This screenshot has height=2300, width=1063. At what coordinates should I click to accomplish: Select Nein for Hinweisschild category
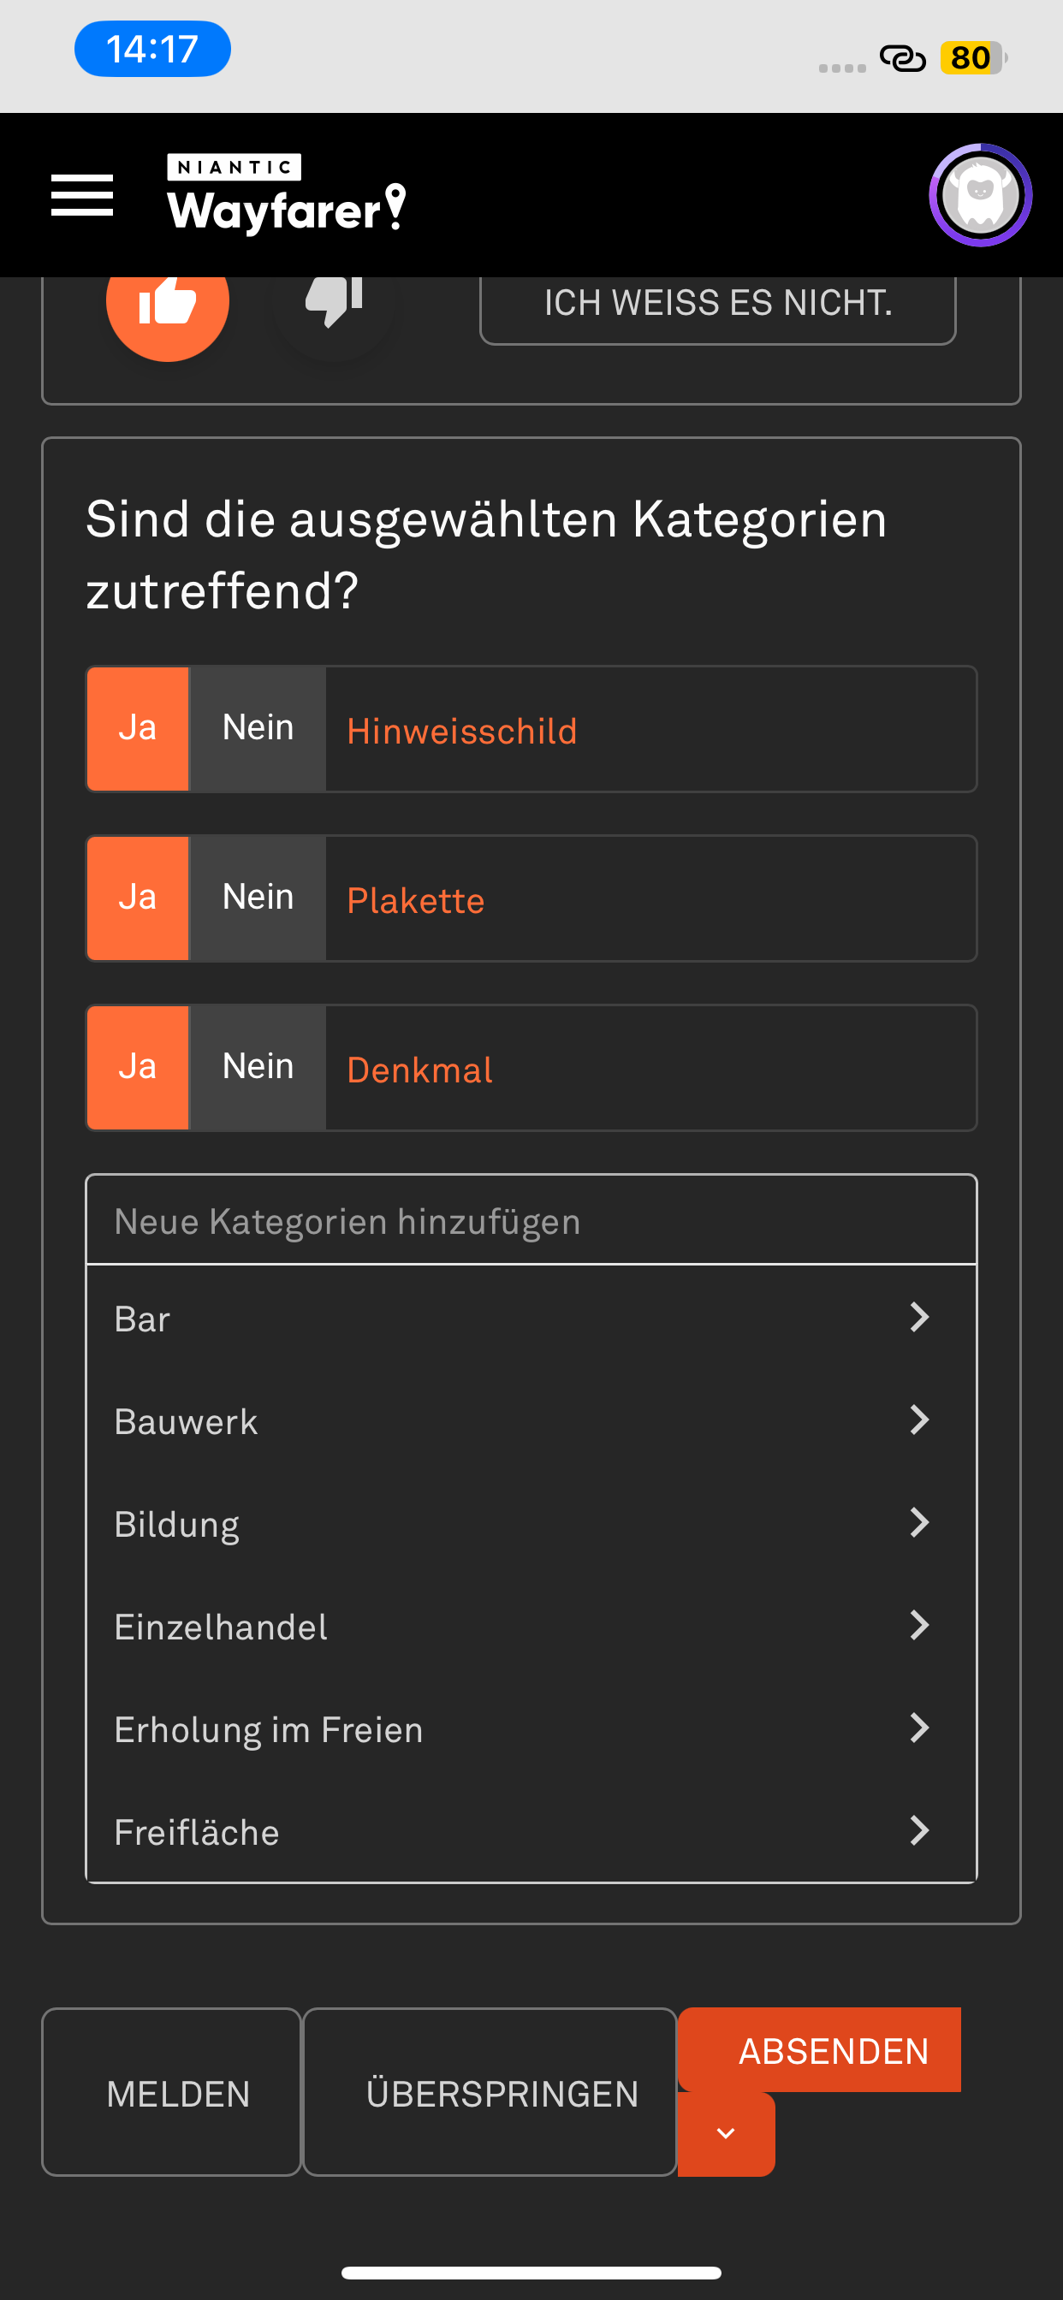click(x=258, y=728)
